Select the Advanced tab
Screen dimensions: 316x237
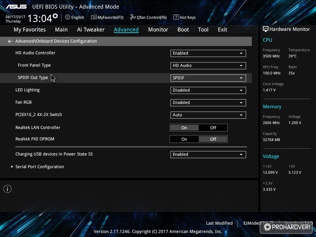(126, 30)
